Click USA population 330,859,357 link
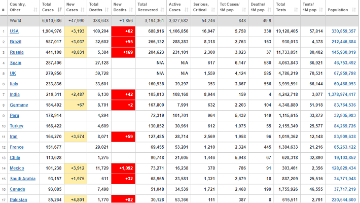 tap(343, 31)
